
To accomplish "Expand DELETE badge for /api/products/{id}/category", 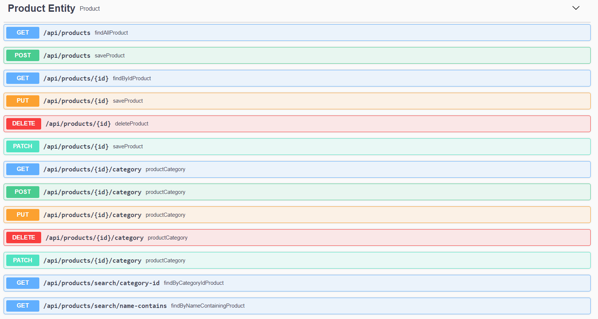I will tap(24, 238).
